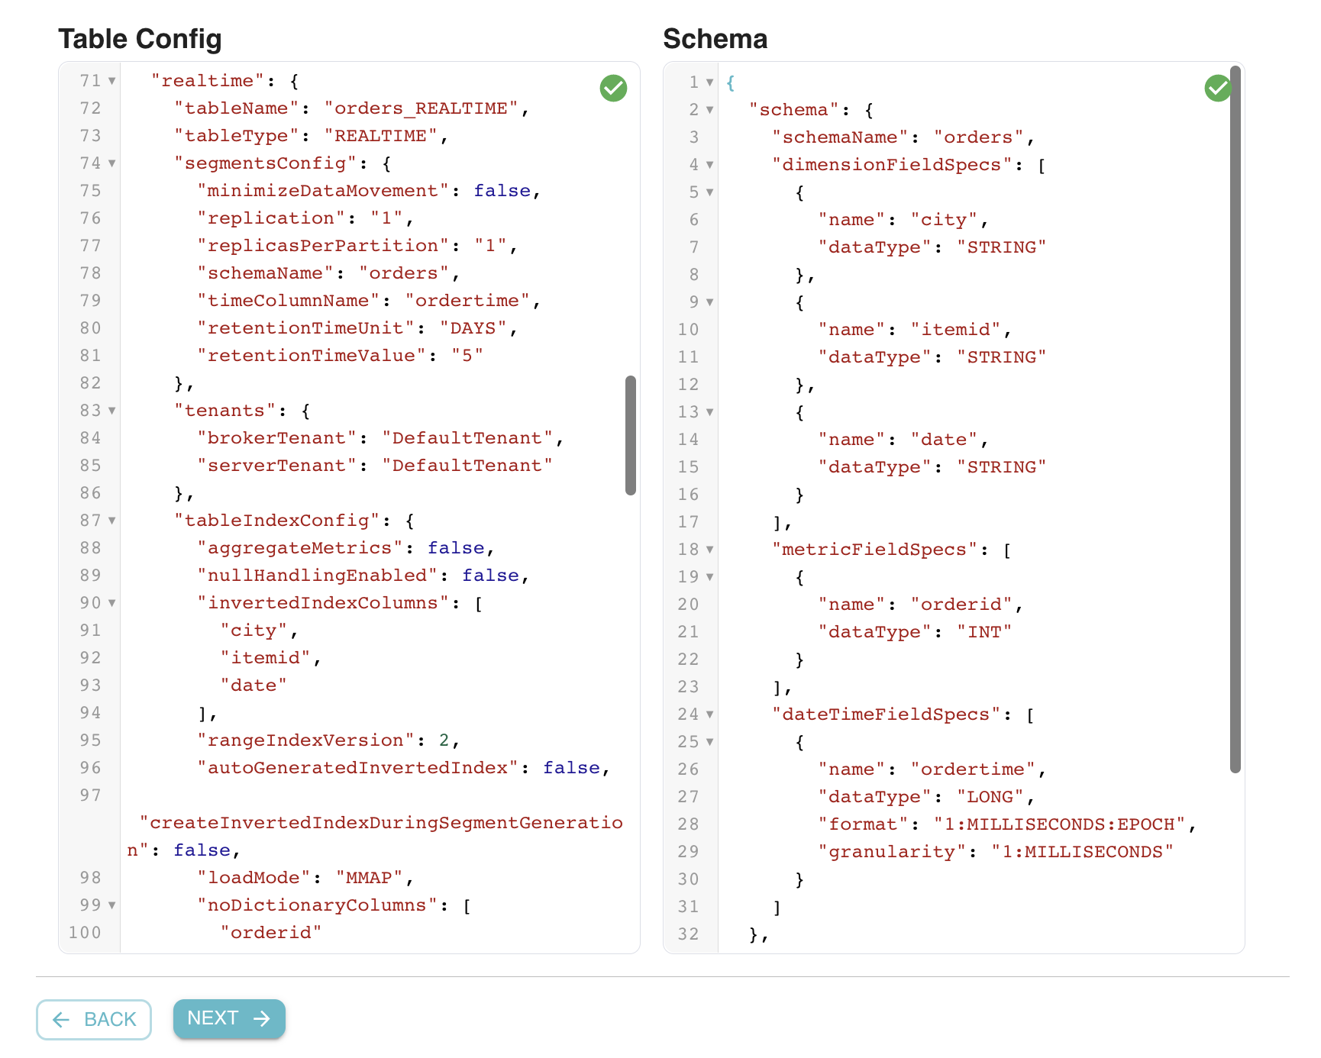Fold the "schema" object at line 2
The image size is (1321, 1058).
pyautogui.click(x=710, y=110)
